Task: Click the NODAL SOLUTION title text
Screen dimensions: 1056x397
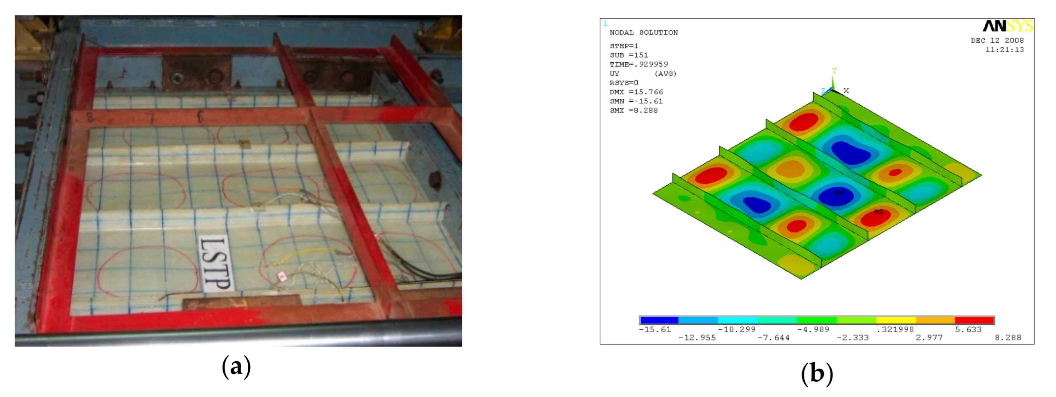Action: 644,33
